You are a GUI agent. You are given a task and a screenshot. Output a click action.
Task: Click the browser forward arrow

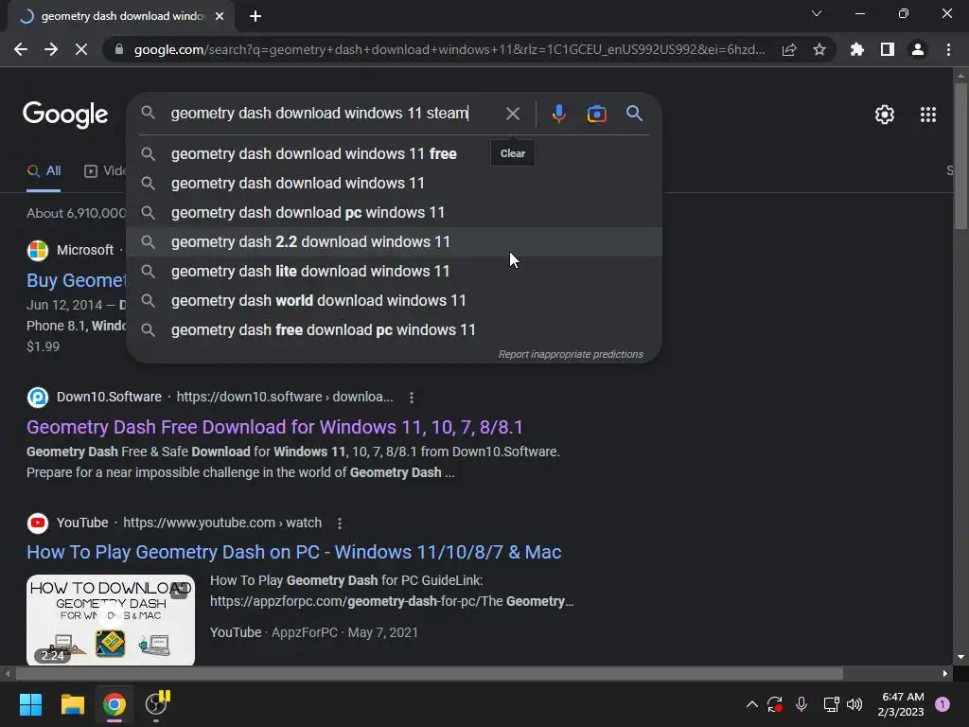(x=51, y=49)
